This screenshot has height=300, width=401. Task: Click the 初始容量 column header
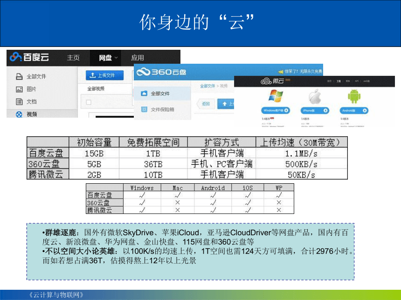[x=94, y=142]
